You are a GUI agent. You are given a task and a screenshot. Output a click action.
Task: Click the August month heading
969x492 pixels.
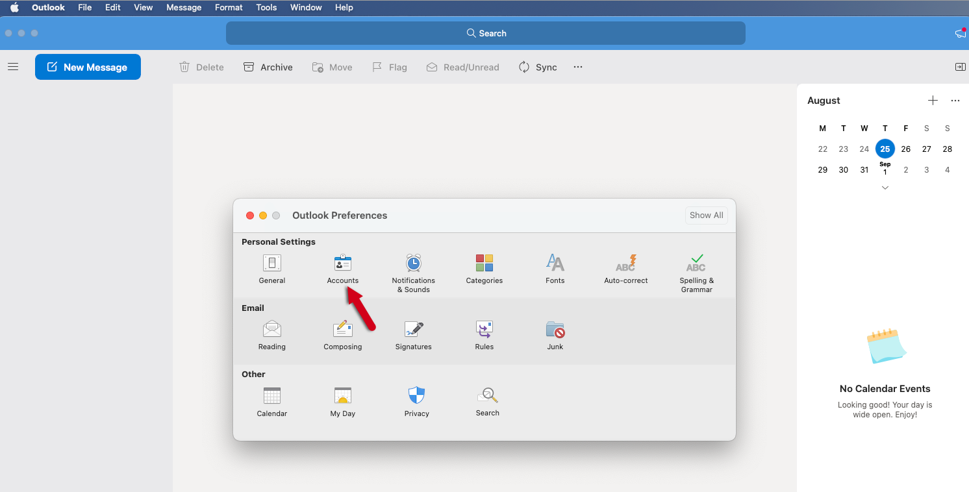coord(824,101)
